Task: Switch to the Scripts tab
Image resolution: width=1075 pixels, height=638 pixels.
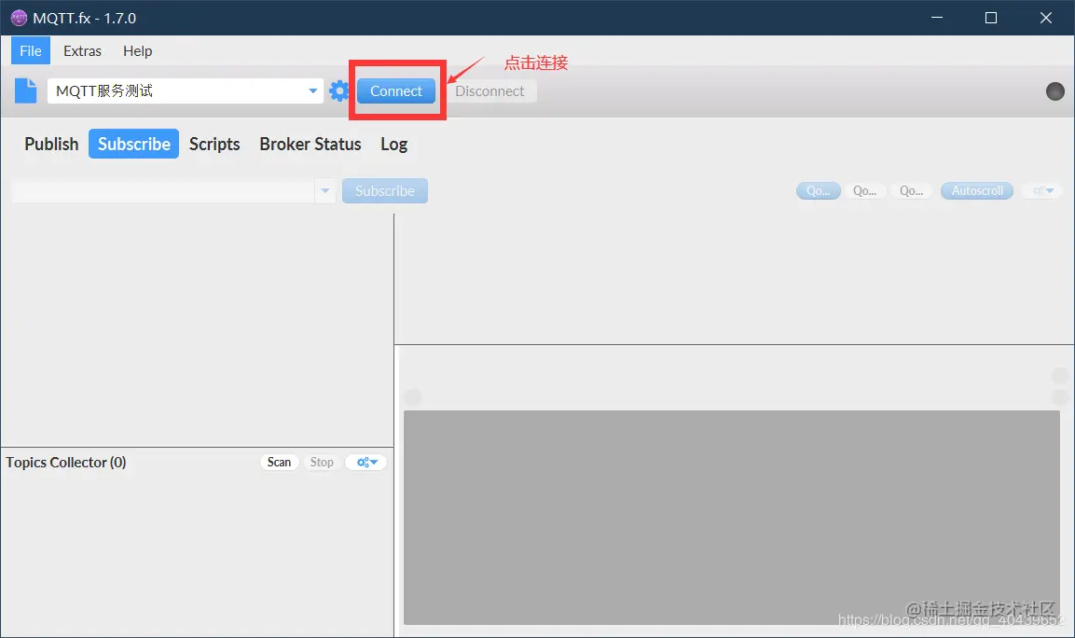Action: tap(214, 144)
